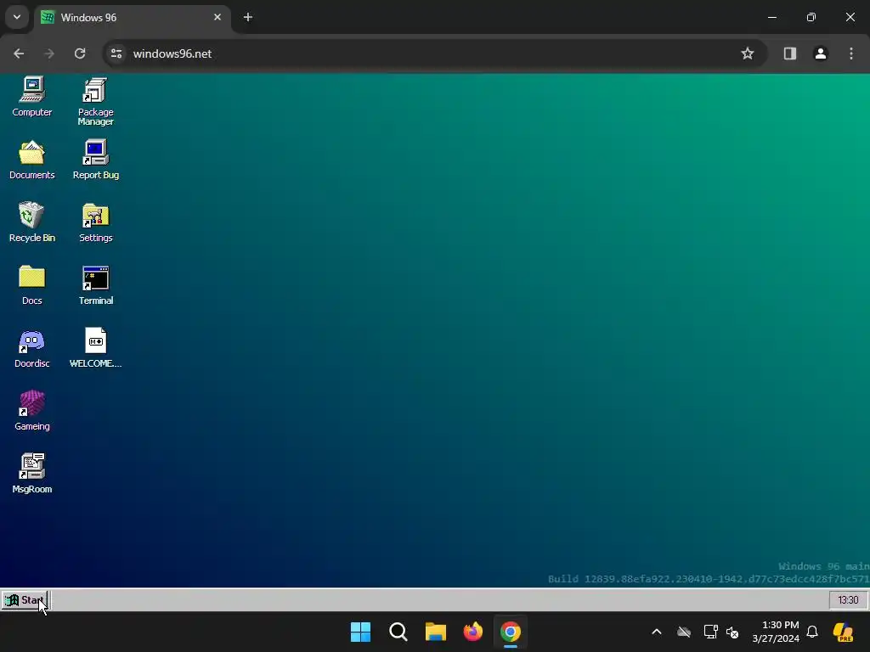Select the Documents folder icon
Screen dimensions: 870x652
coord(31,160)
